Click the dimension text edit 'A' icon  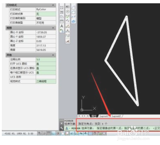click(68, 31)
